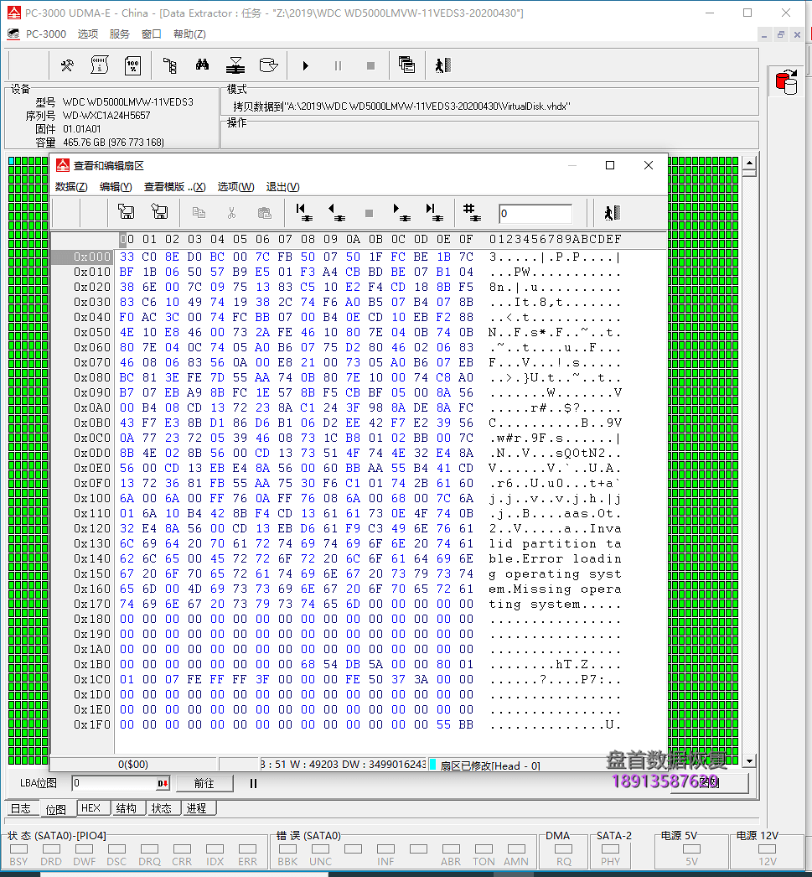Click the cascaded windows toolbar icon
The image size is (812, 877).
point(407,65)
